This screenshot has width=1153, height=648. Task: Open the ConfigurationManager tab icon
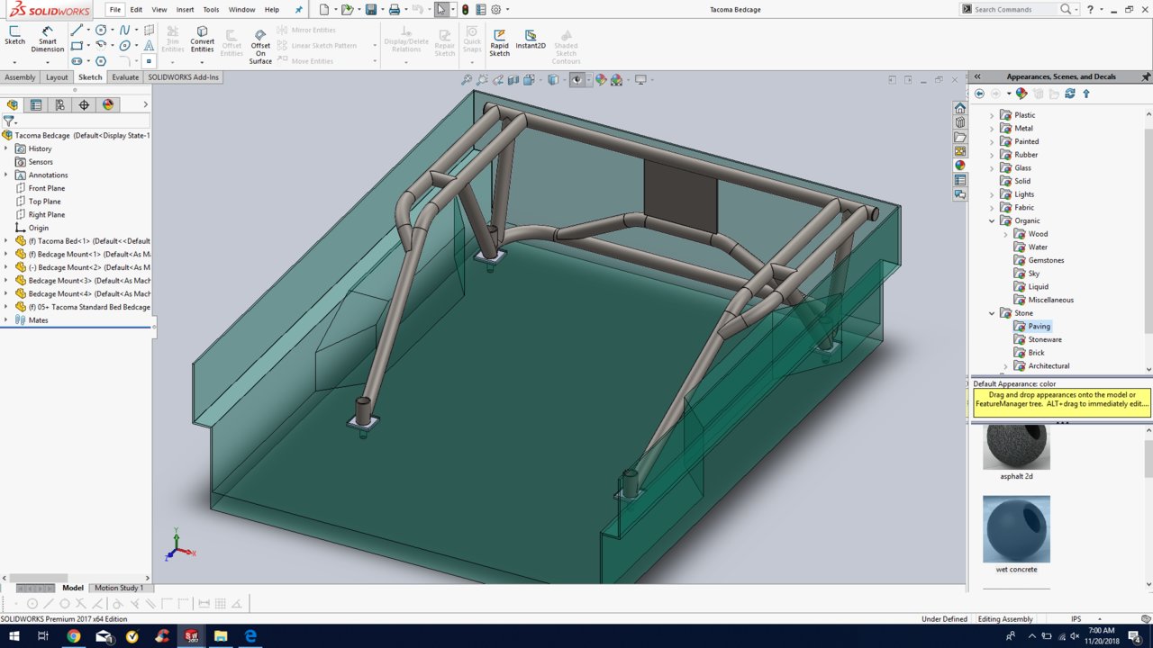[60, 104]
